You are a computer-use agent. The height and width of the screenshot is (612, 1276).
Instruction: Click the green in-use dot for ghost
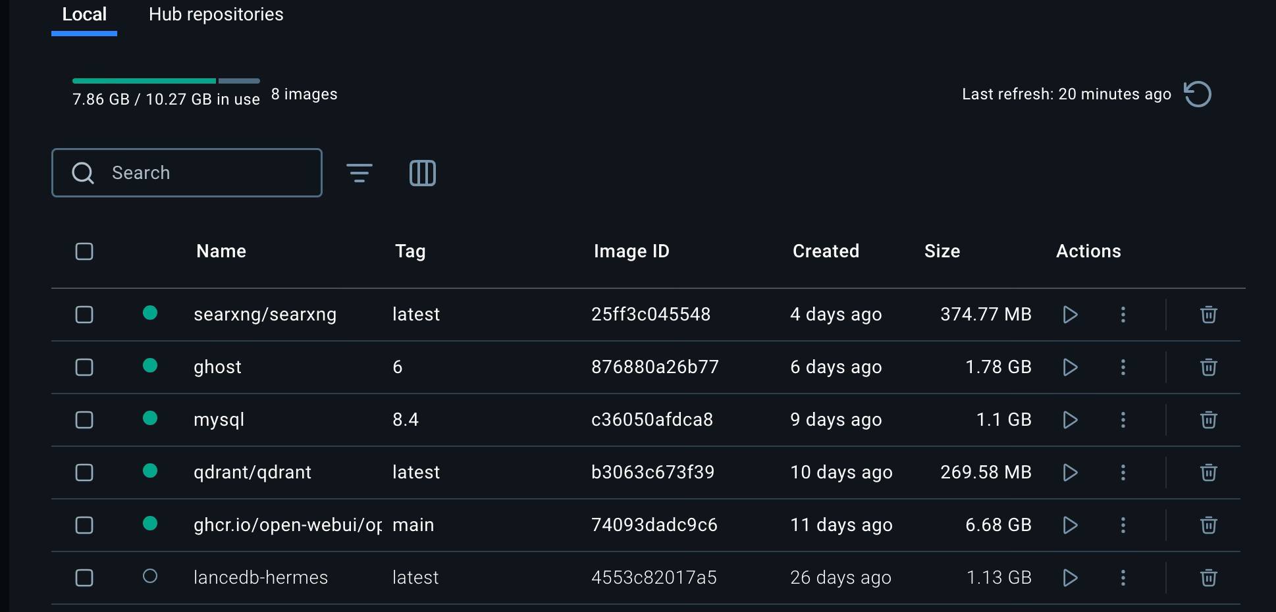pyautogui.click(x=150, y=365)
